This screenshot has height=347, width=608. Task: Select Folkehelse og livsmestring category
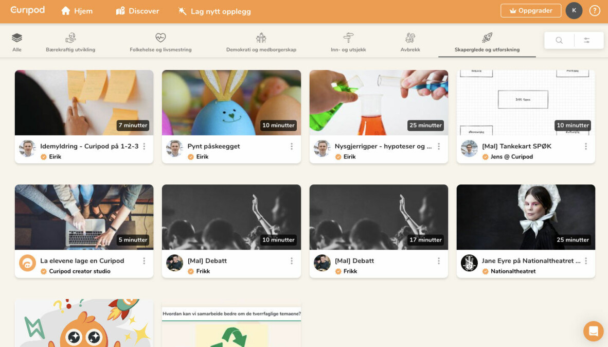[160, 42]
